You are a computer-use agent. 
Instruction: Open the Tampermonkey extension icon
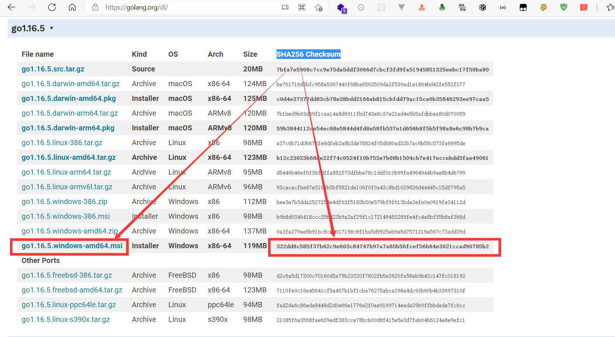pyautogui.click(x=523, y=7)
